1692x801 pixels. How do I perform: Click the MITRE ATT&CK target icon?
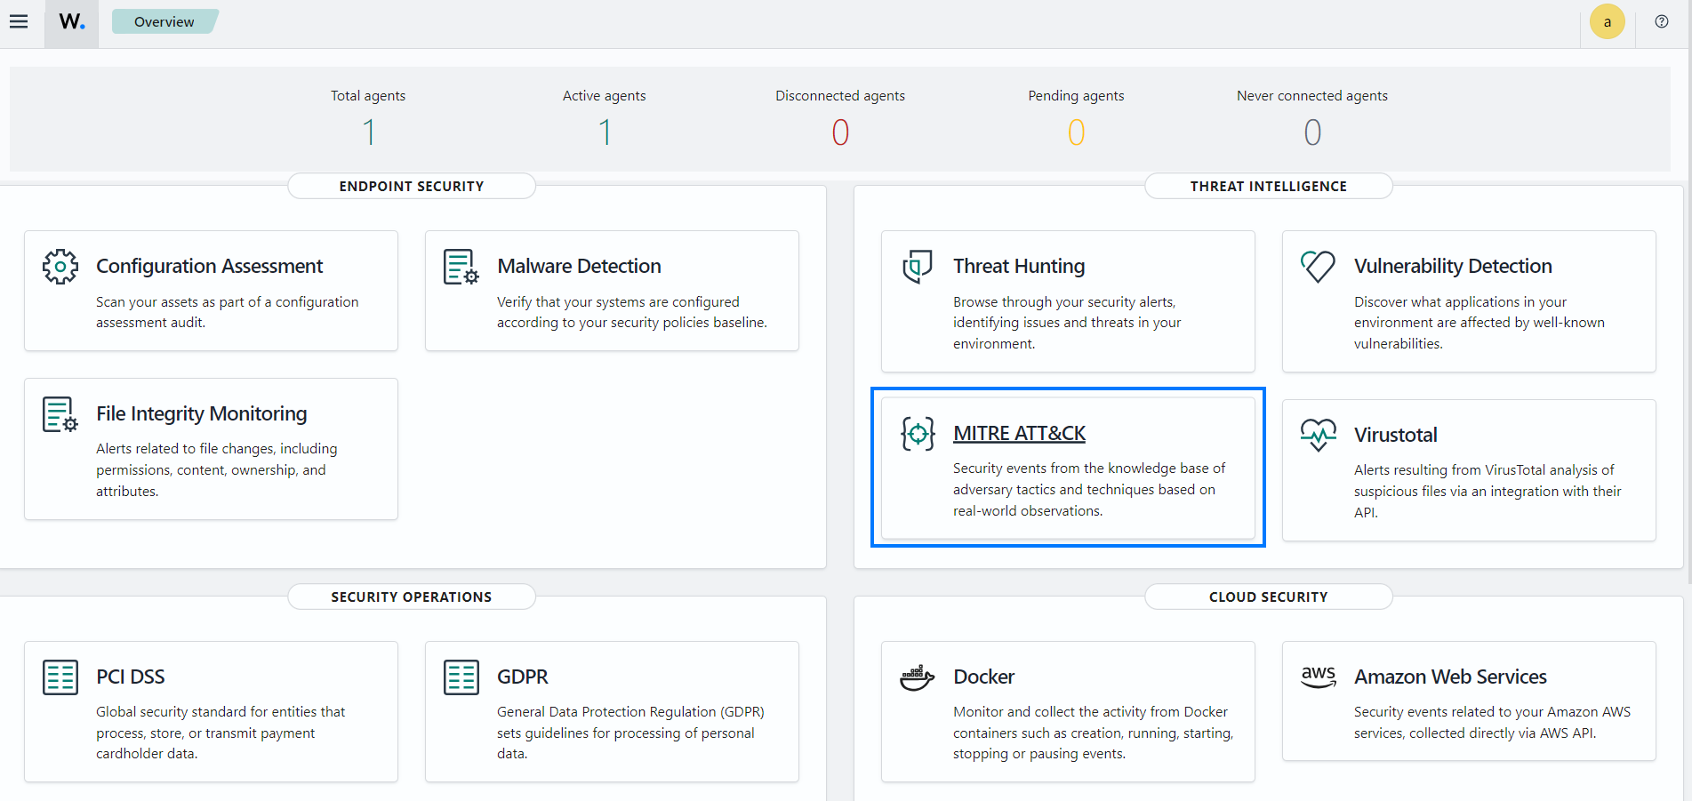[918, 434]
